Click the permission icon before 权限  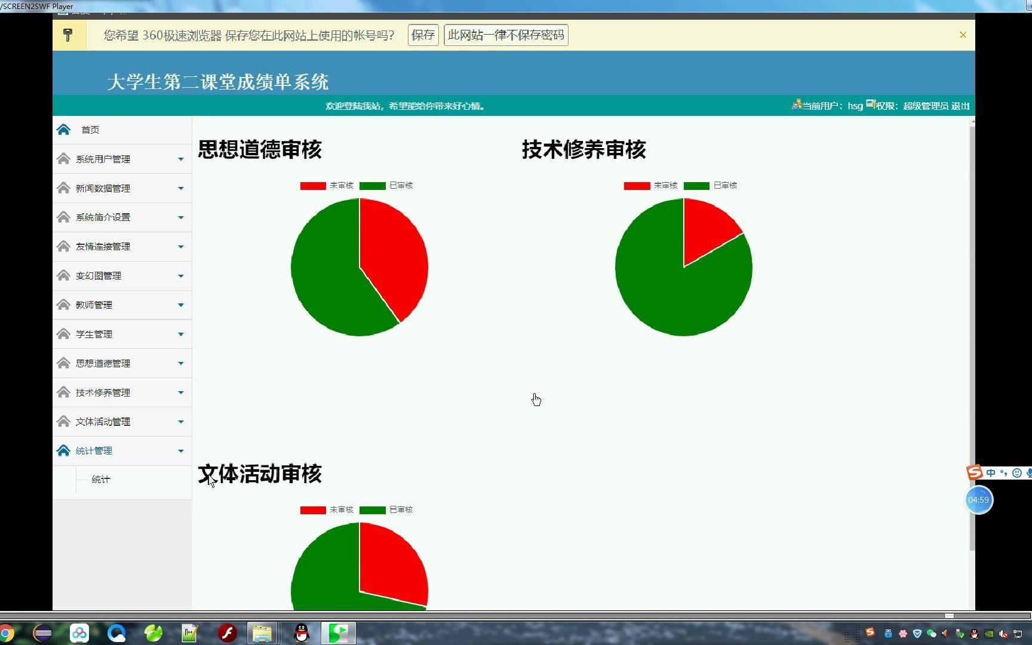click(871, 105)
